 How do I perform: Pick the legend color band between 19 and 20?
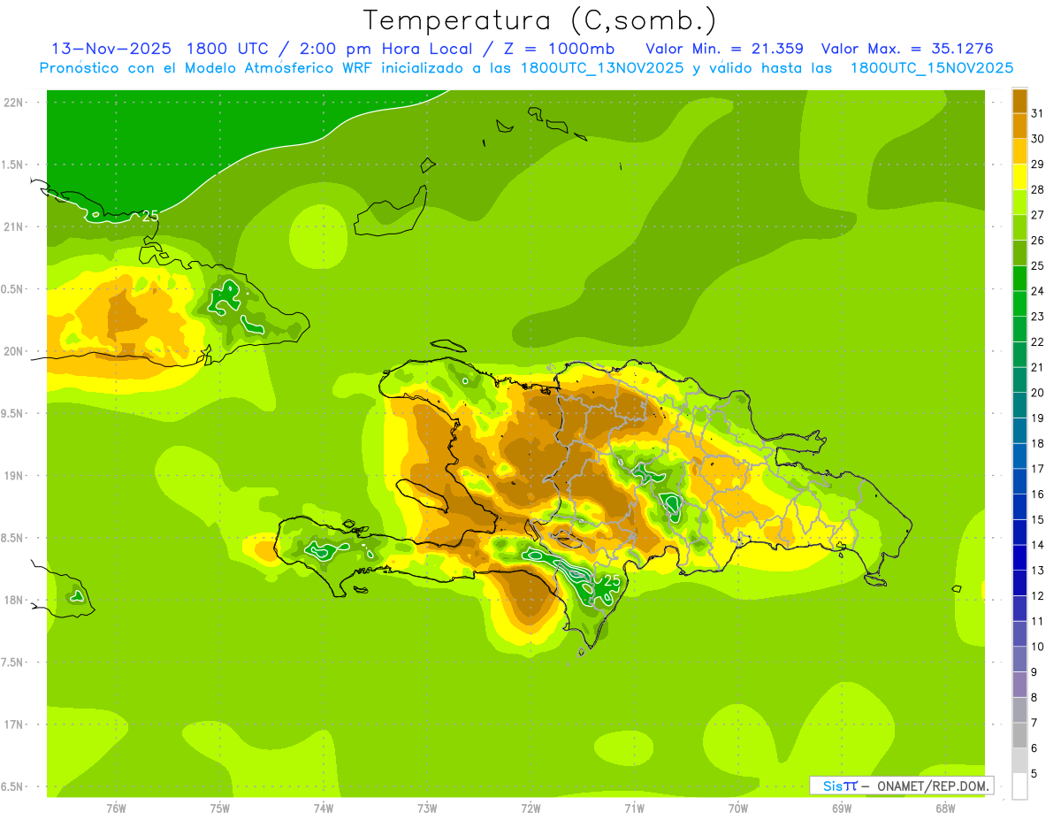[1019, 405]
